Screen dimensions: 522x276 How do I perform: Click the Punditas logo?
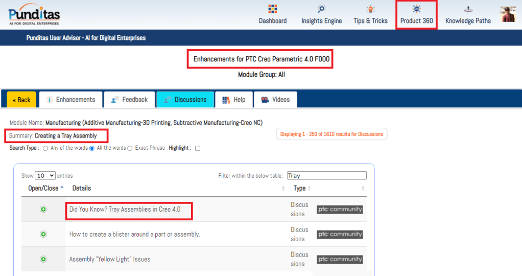click(x=34, y=15)
